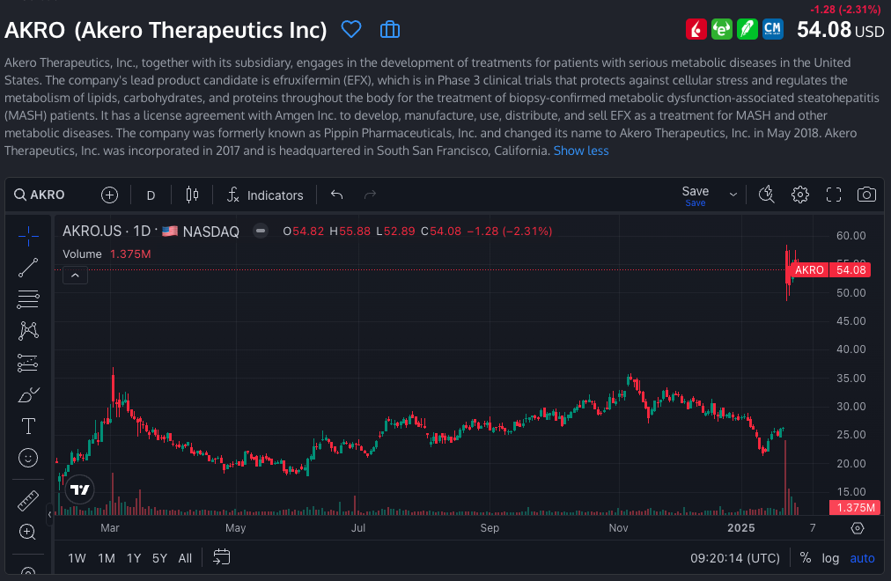The height and width of the screenshot is (581, 891).
Task: Click the portfolio briefcase icon beside AKRO title
Action: (x=390, y=29)
